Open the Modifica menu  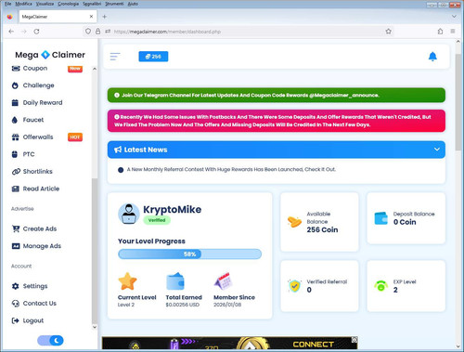pyautogui.click(x=23, y=4)
